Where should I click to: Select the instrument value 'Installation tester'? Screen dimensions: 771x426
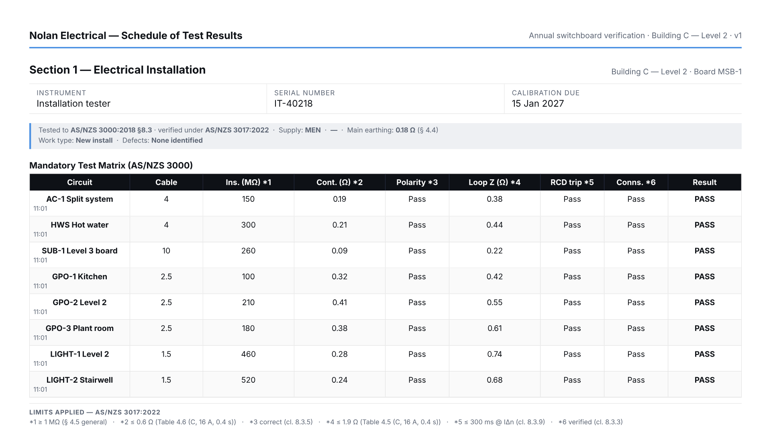tap(73, 103)
